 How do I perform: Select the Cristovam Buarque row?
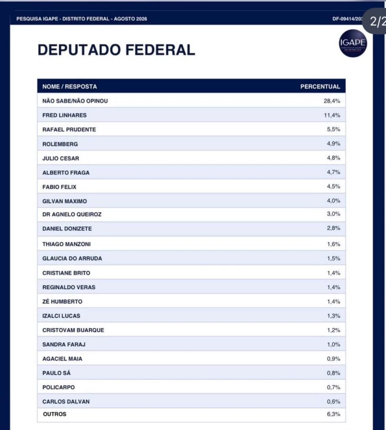[192, 330]
